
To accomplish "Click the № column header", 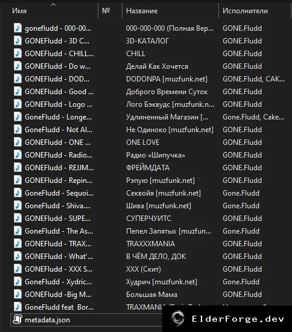I will pyautogui.click(x=106, y=11).
